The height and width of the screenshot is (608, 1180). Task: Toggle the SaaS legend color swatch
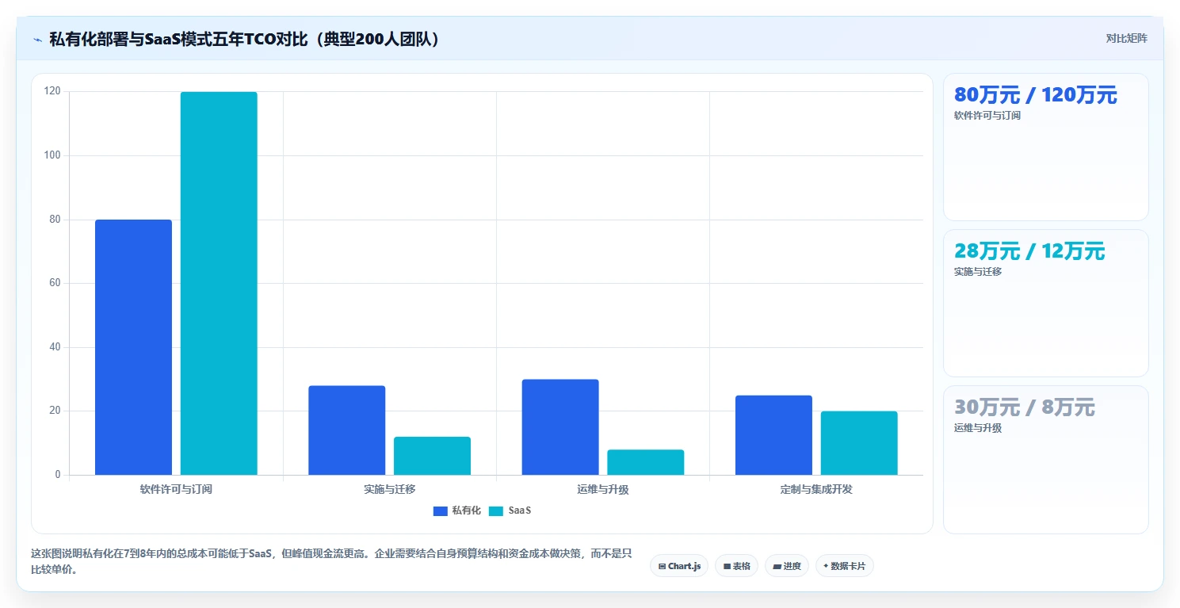click(x=495, y=511)
